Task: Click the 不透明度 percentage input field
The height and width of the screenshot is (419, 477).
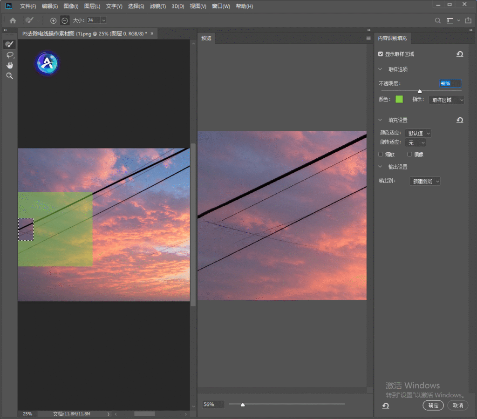Action: click(450, 83)
